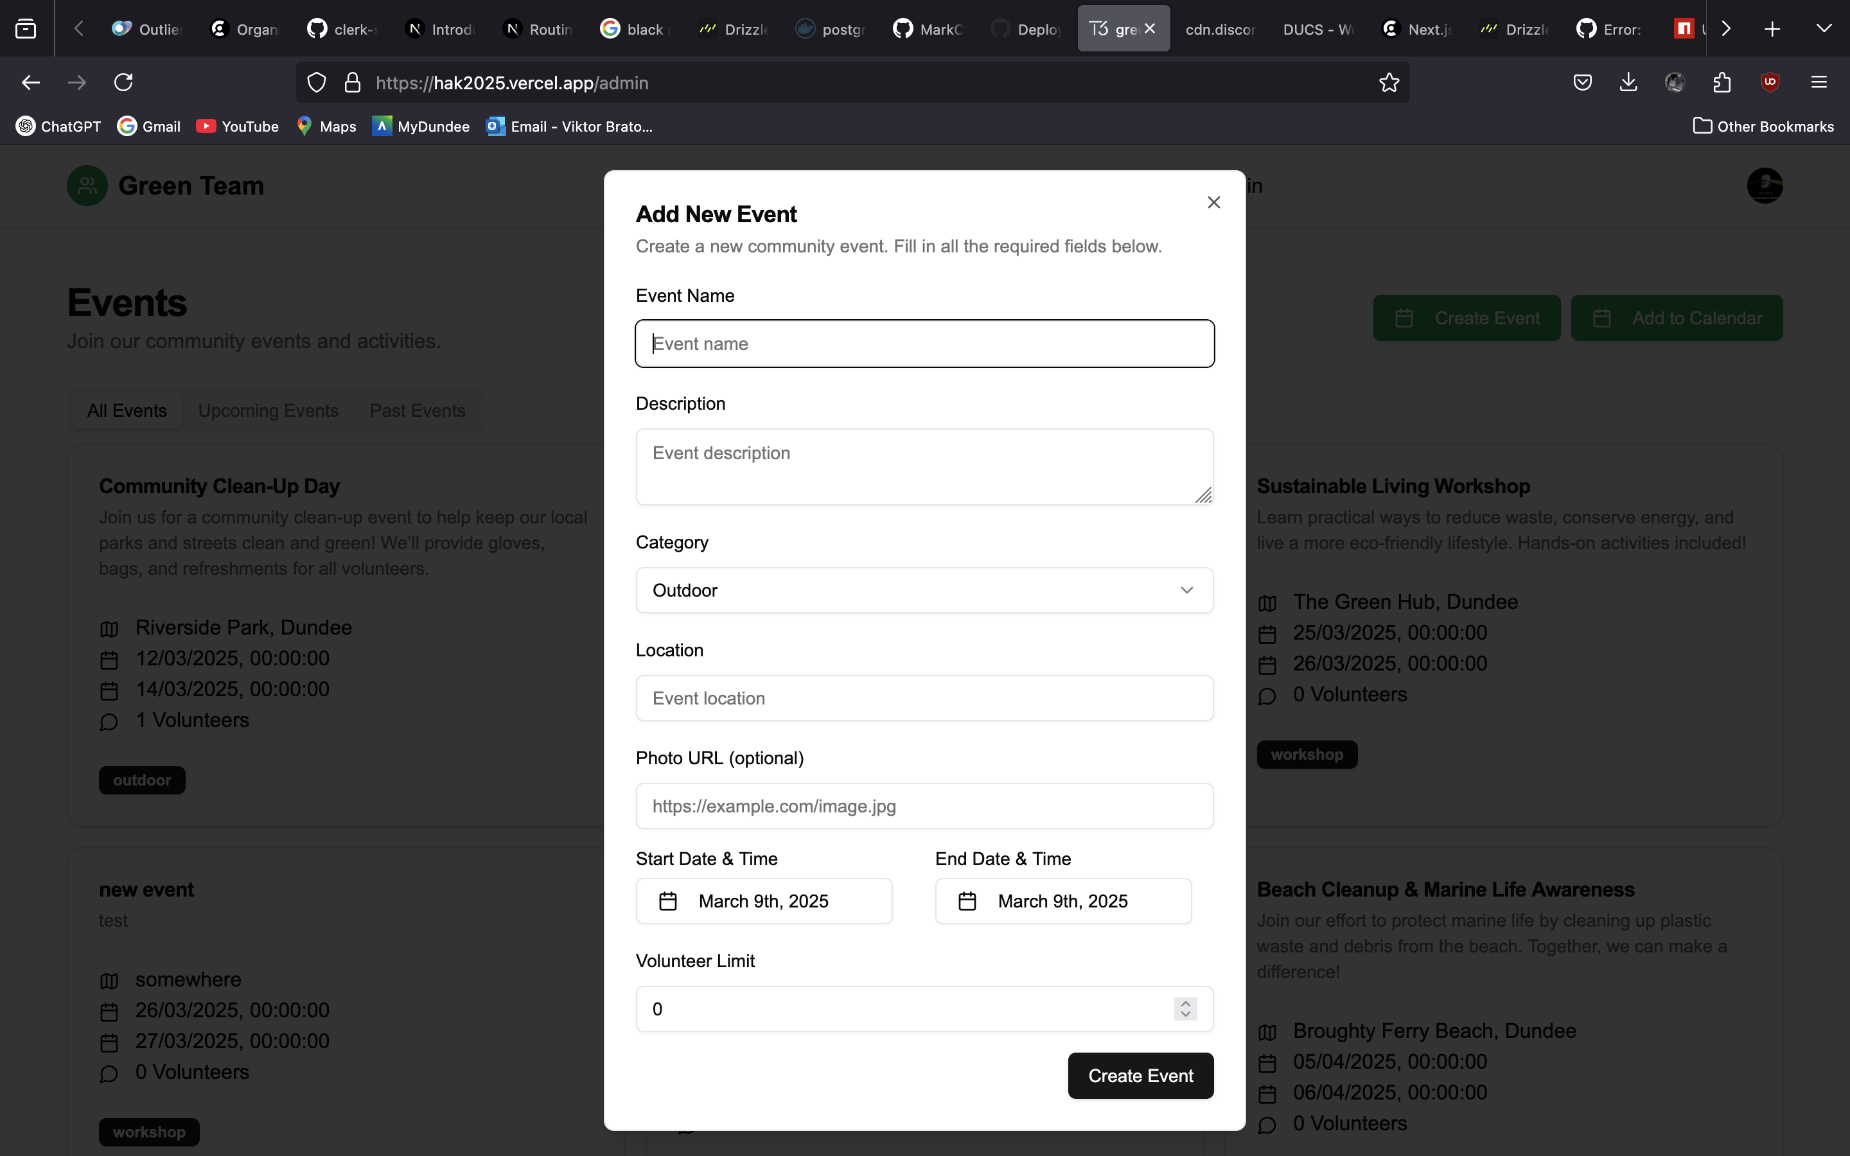Click the browser reload icon

coord(123,83)
